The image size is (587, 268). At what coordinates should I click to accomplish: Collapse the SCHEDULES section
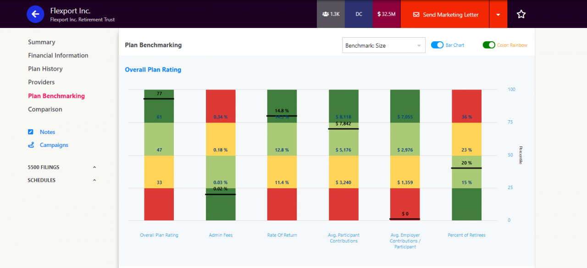(94, 180)
